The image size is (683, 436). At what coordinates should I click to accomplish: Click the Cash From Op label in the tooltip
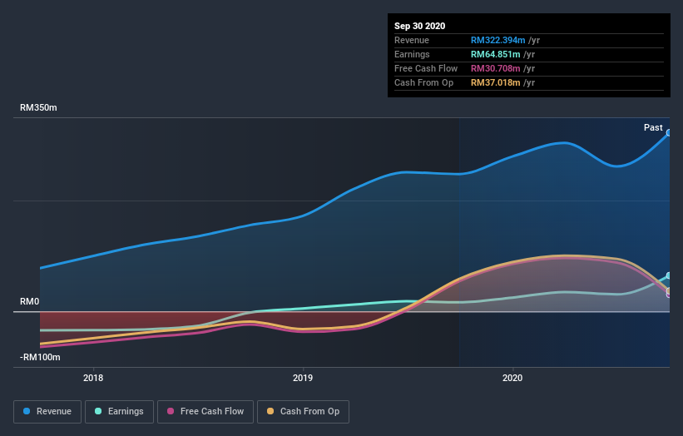[423, 82]
